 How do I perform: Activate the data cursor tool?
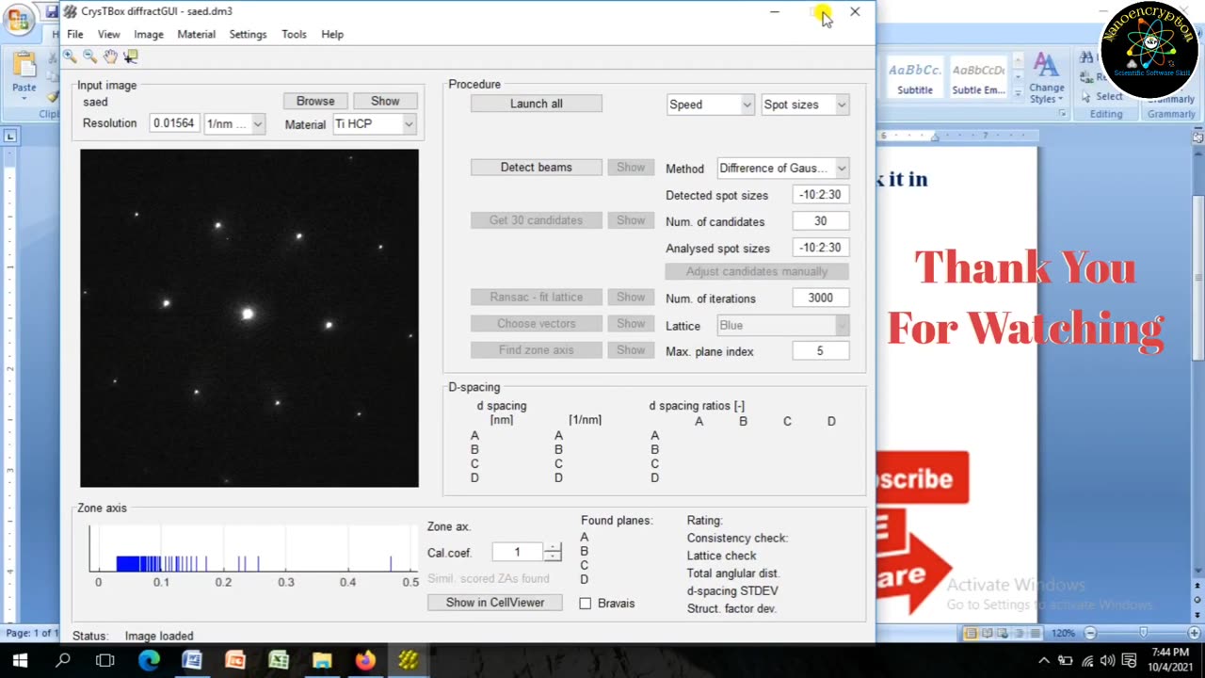tap(131, 56)
